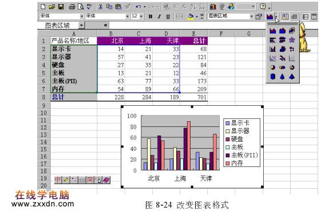Choose the Doughnut chart type
Screen dimensions: 321x211
[292, 67]
